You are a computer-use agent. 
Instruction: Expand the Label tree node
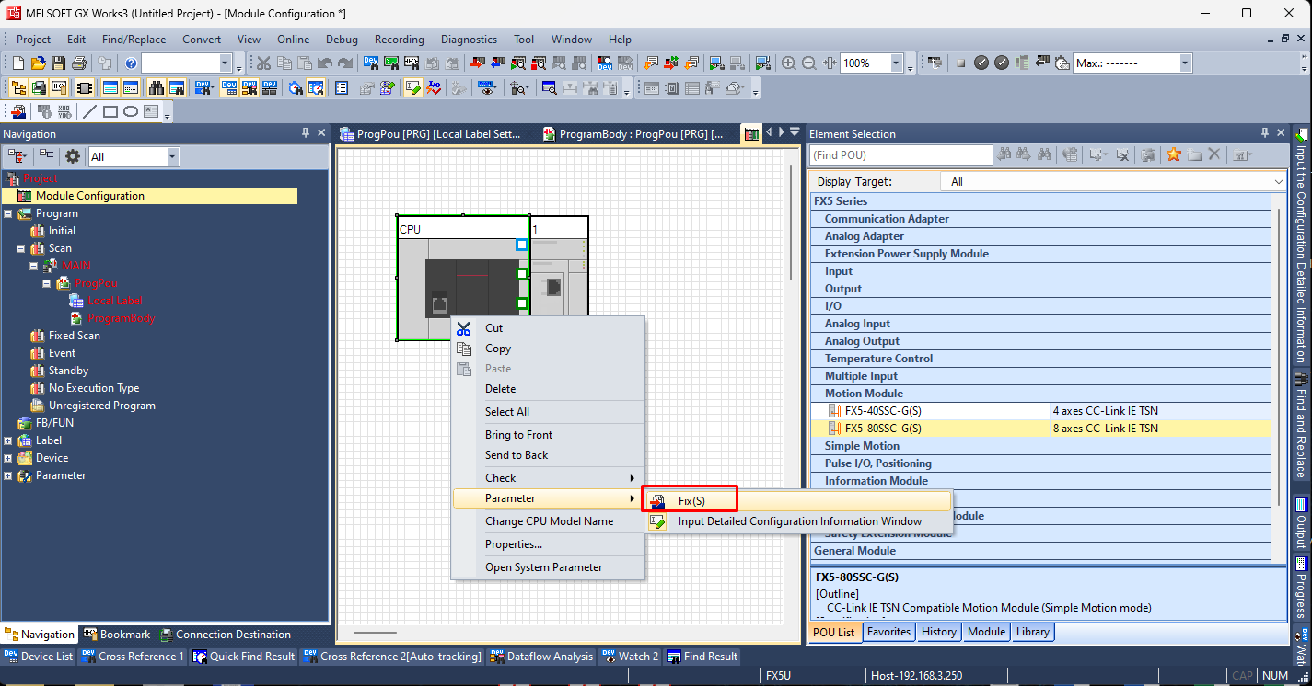point(8,440)
